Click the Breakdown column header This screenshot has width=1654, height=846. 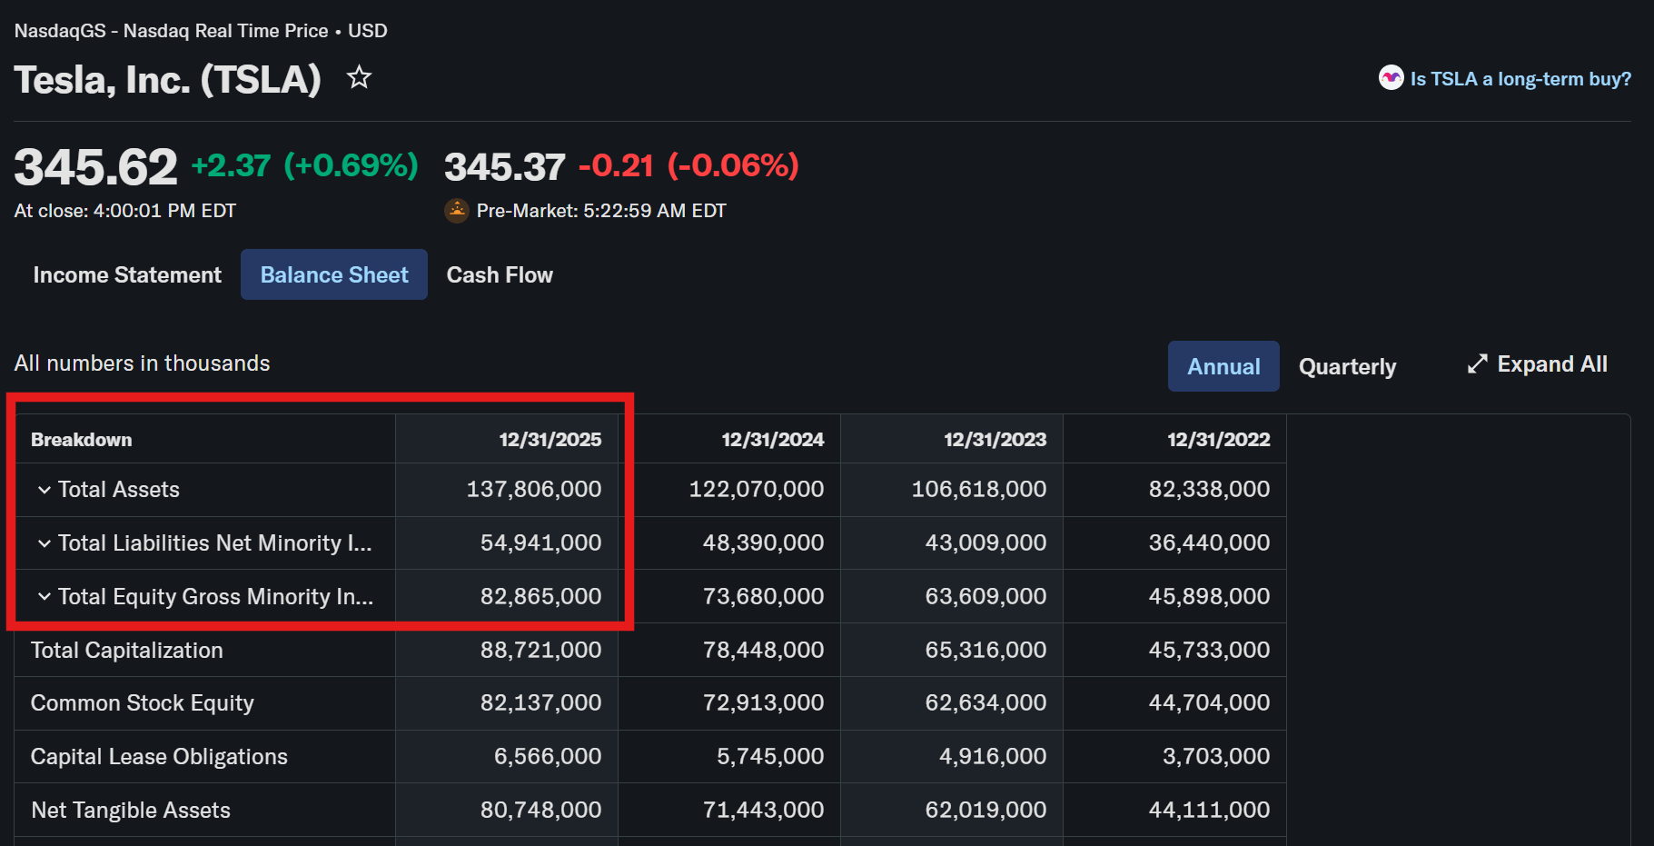point(82,440)
